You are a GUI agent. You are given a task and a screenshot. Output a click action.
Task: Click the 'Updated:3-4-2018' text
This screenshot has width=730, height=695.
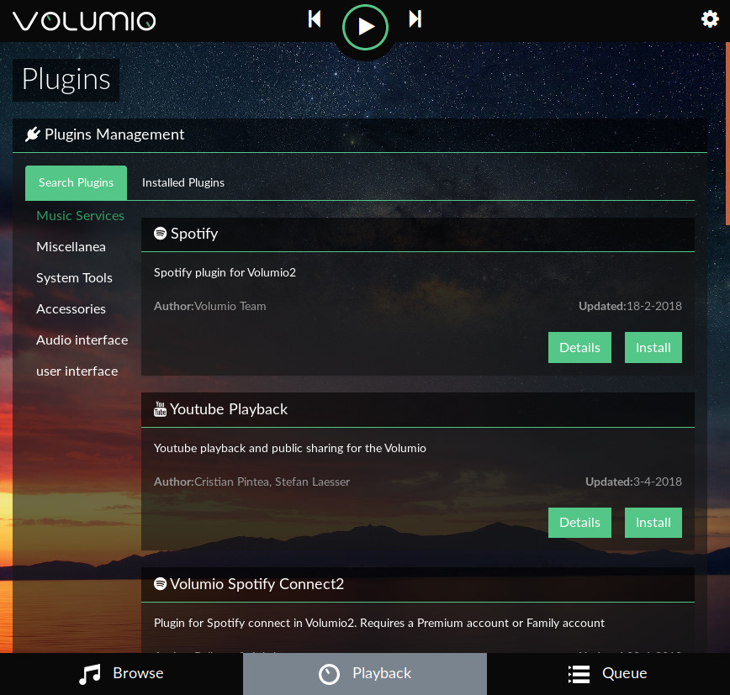(633, 482)
